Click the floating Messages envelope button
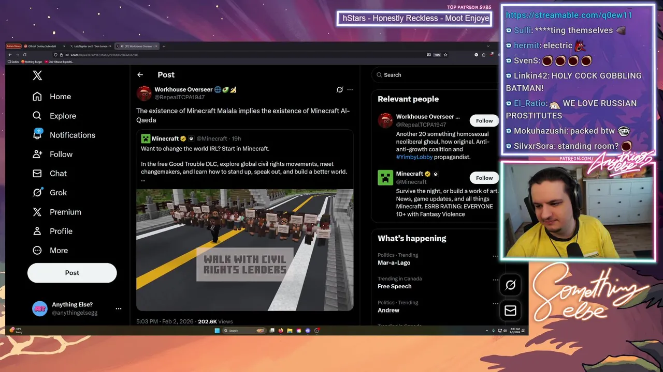The image size is (663, 372). pyautogui.click(x=510, y=311)
